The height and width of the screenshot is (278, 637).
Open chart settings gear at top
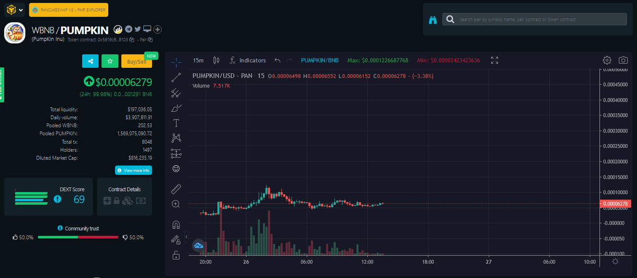(x=608, y=60)
